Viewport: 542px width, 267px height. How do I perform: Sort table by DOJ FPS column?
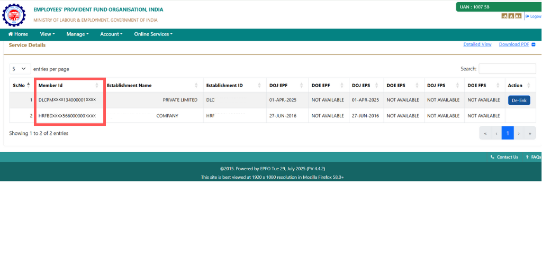pyautogui.click(x=444, y=85)
